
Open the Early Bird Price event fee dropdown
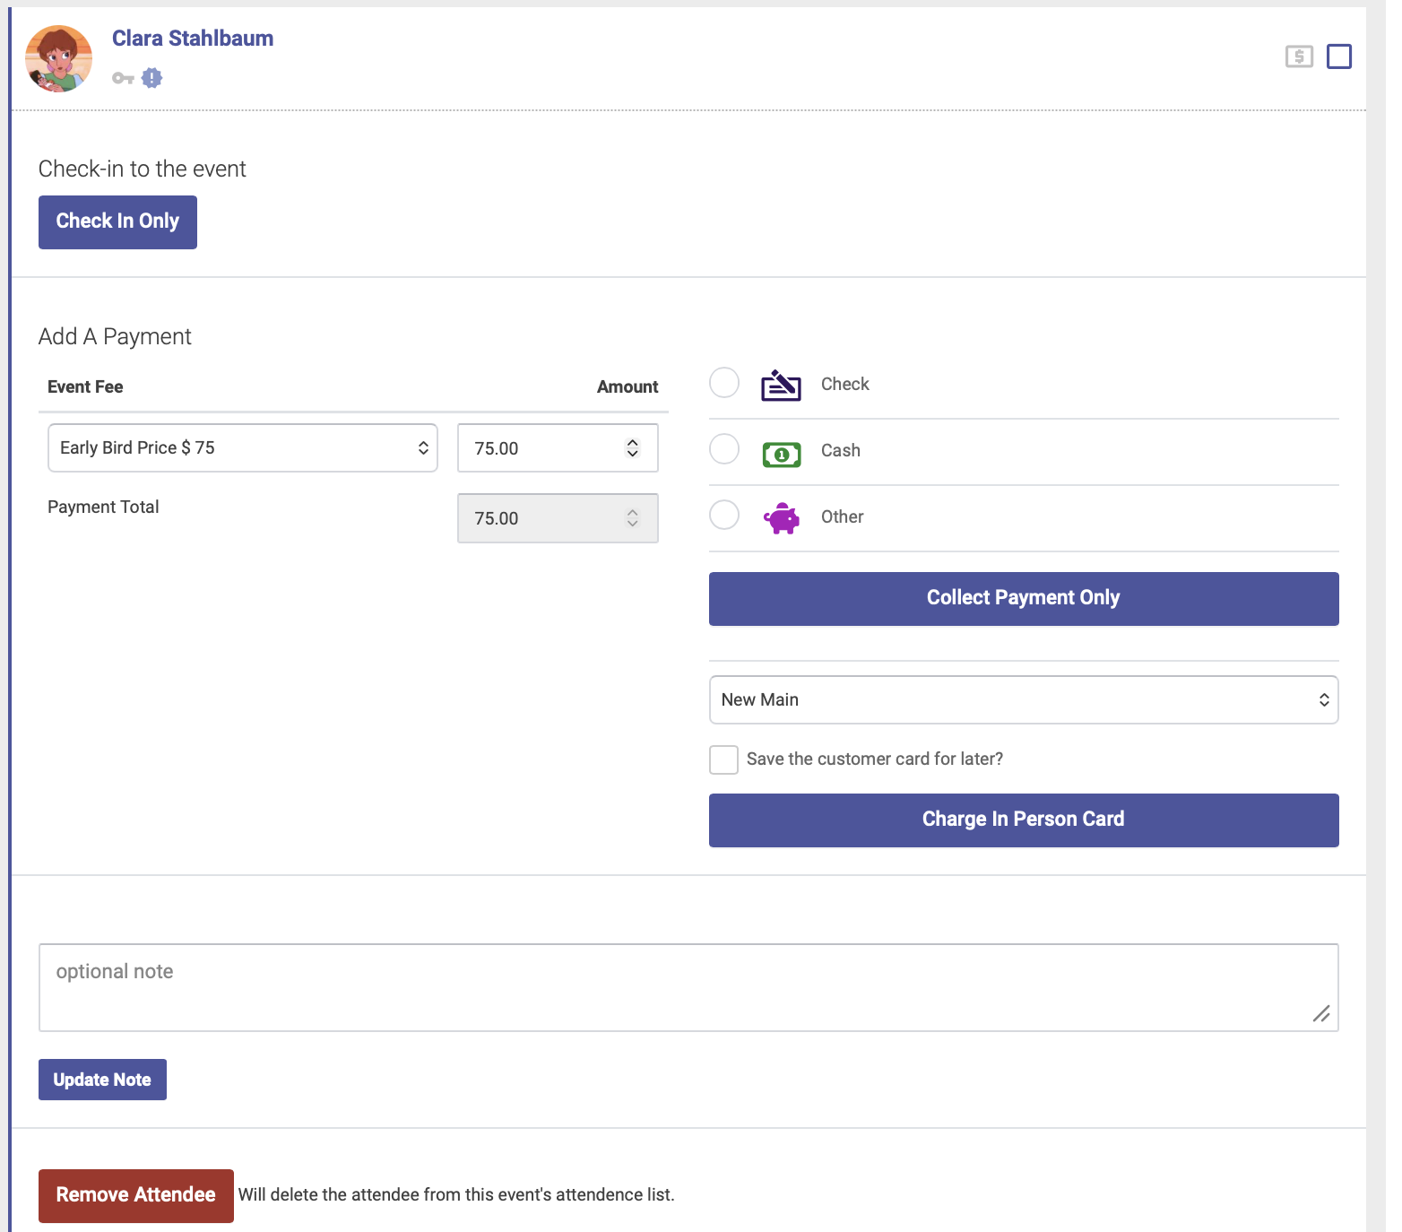pyautogui.click(x=243, y=448)
